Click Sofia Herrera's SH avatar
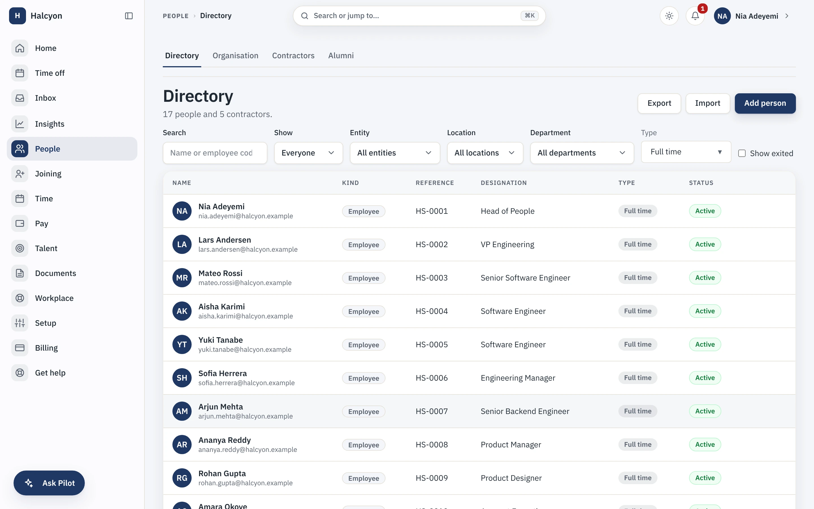 182,378
